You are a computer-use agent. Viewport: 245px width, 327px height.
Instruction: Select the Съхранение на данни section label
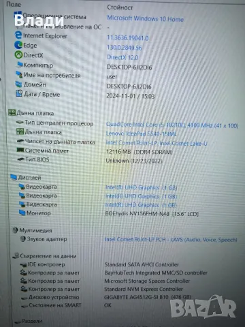pyautogui.click(x=48, y=256)
